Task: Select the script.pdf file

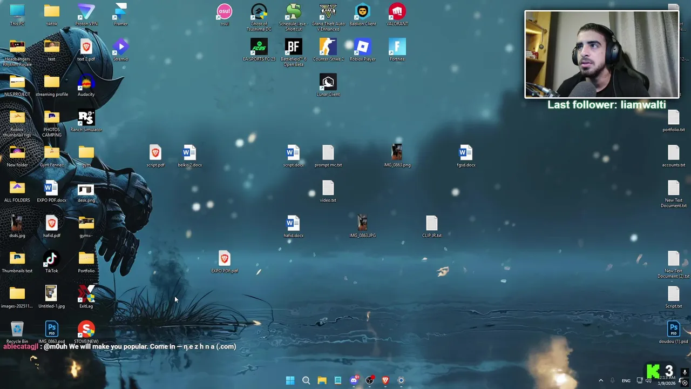Action: coord(155,156)
